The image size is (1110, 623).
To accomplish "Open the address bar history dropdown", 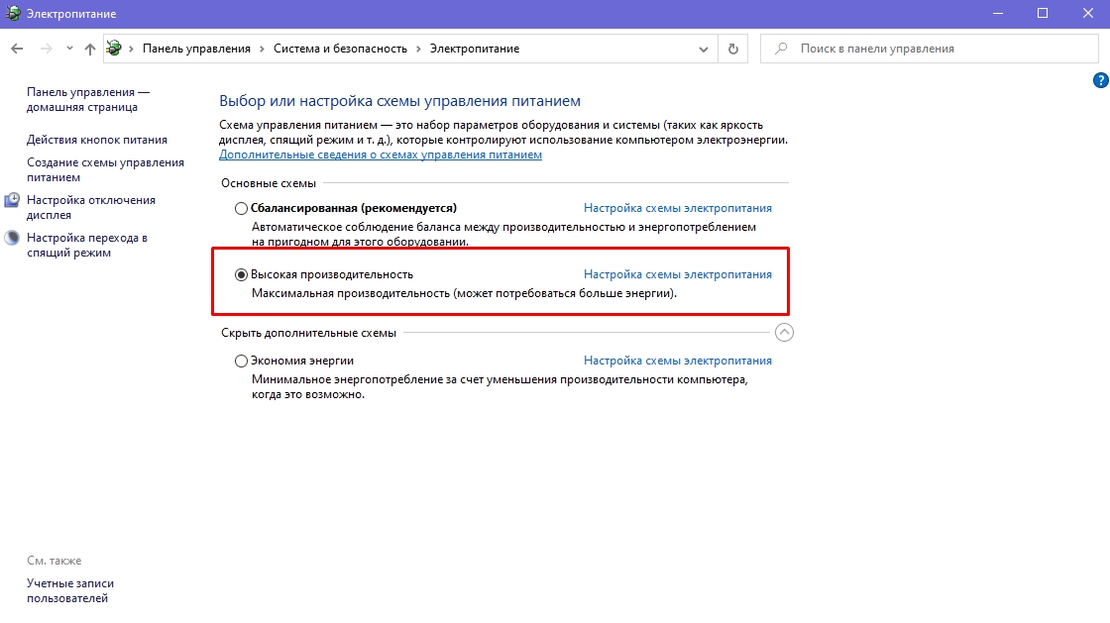I will tap(704, 49).
